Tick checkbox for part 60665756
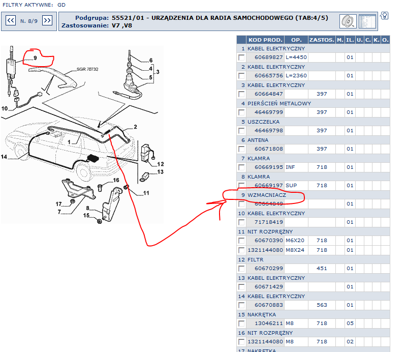 tap(241, 76)
